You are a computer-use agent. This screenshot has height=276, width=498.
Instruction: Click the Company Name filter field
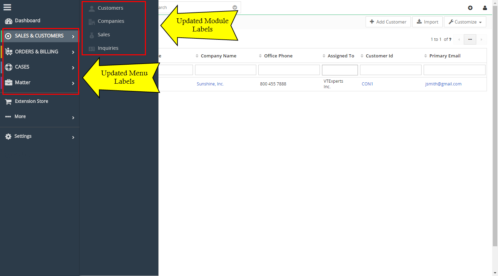click(x=225, y=70)
